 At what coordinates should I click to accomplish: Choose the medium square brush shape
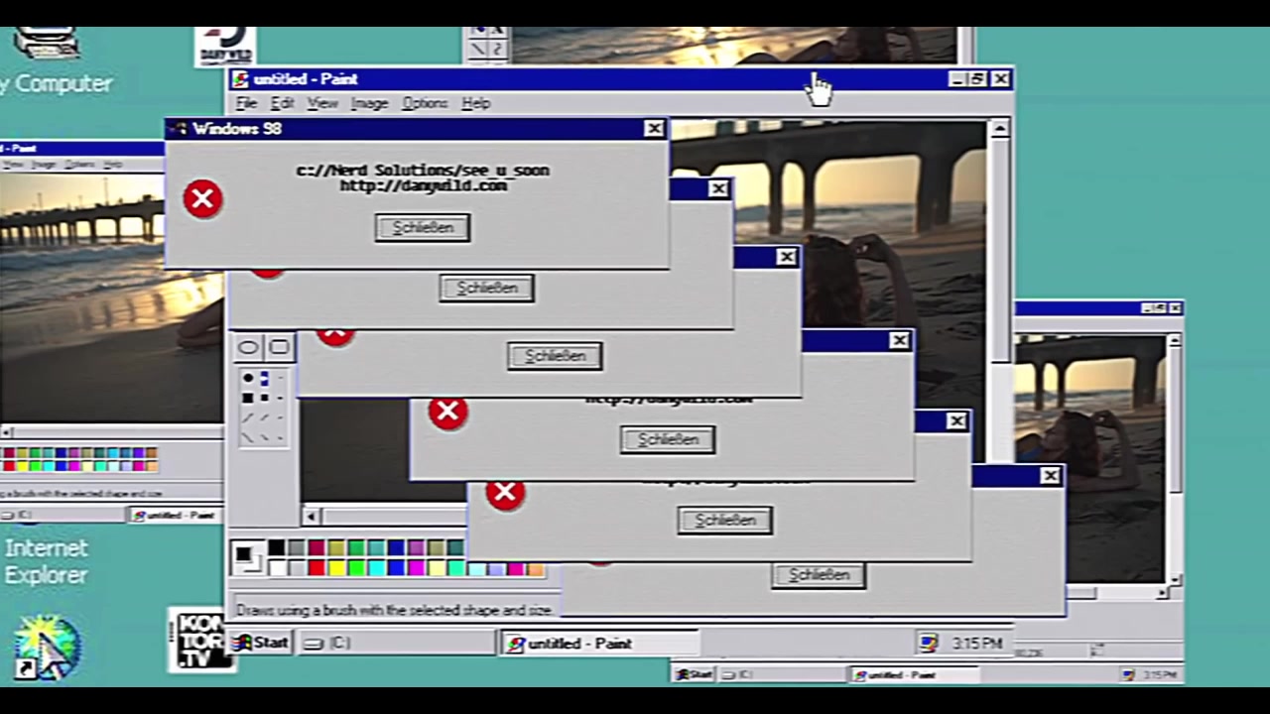[264, 398]
